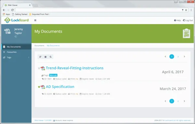
Task: Close the Web Viewer tab
Action: click(30, 5)
